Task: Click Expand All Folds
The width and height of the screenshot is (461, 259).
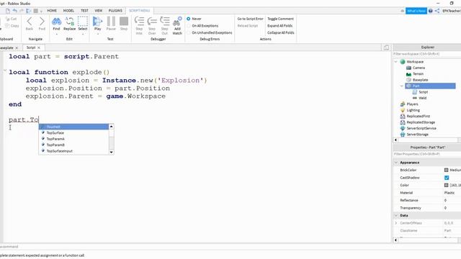Action: (280, 26)
